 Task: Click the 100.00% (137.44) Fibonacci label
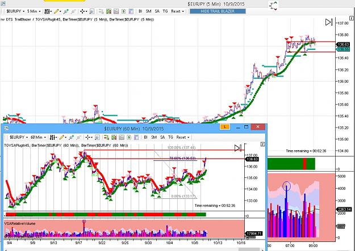point(181,147)
